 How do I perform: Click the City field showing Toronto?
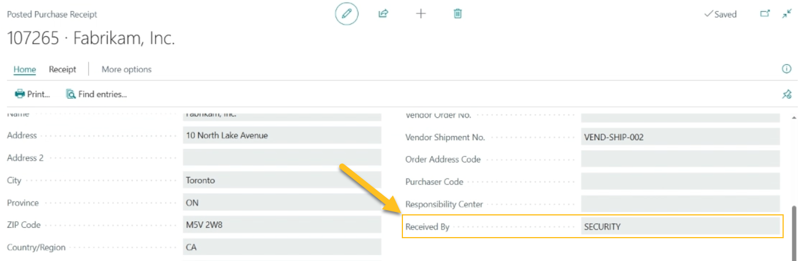coord(281,180)
